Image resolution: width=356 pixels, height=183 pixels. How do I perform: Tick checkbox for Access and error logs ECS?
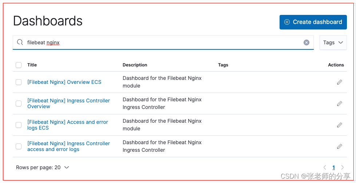pos(19,125)
